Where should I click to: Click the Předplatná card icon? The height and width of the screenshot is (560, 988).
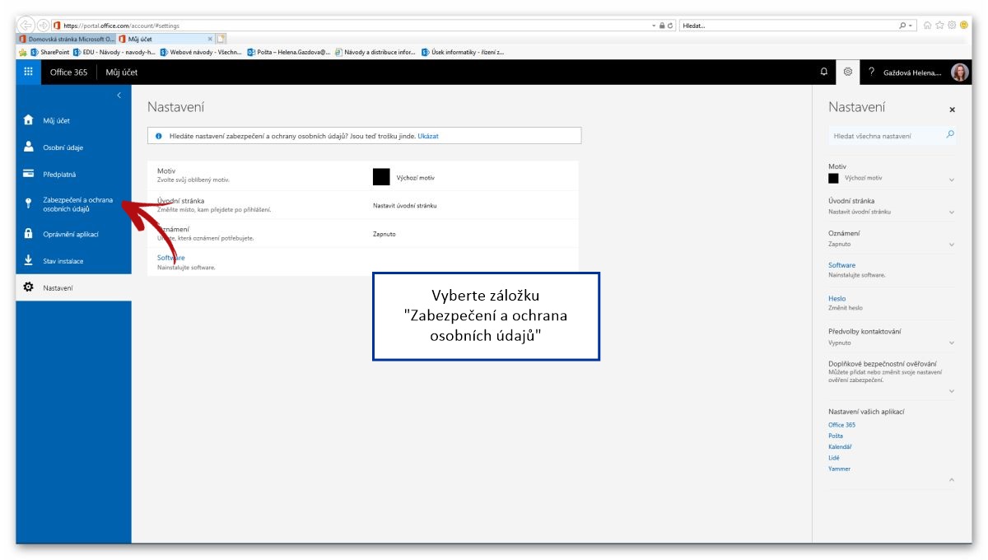coord(29,174)
